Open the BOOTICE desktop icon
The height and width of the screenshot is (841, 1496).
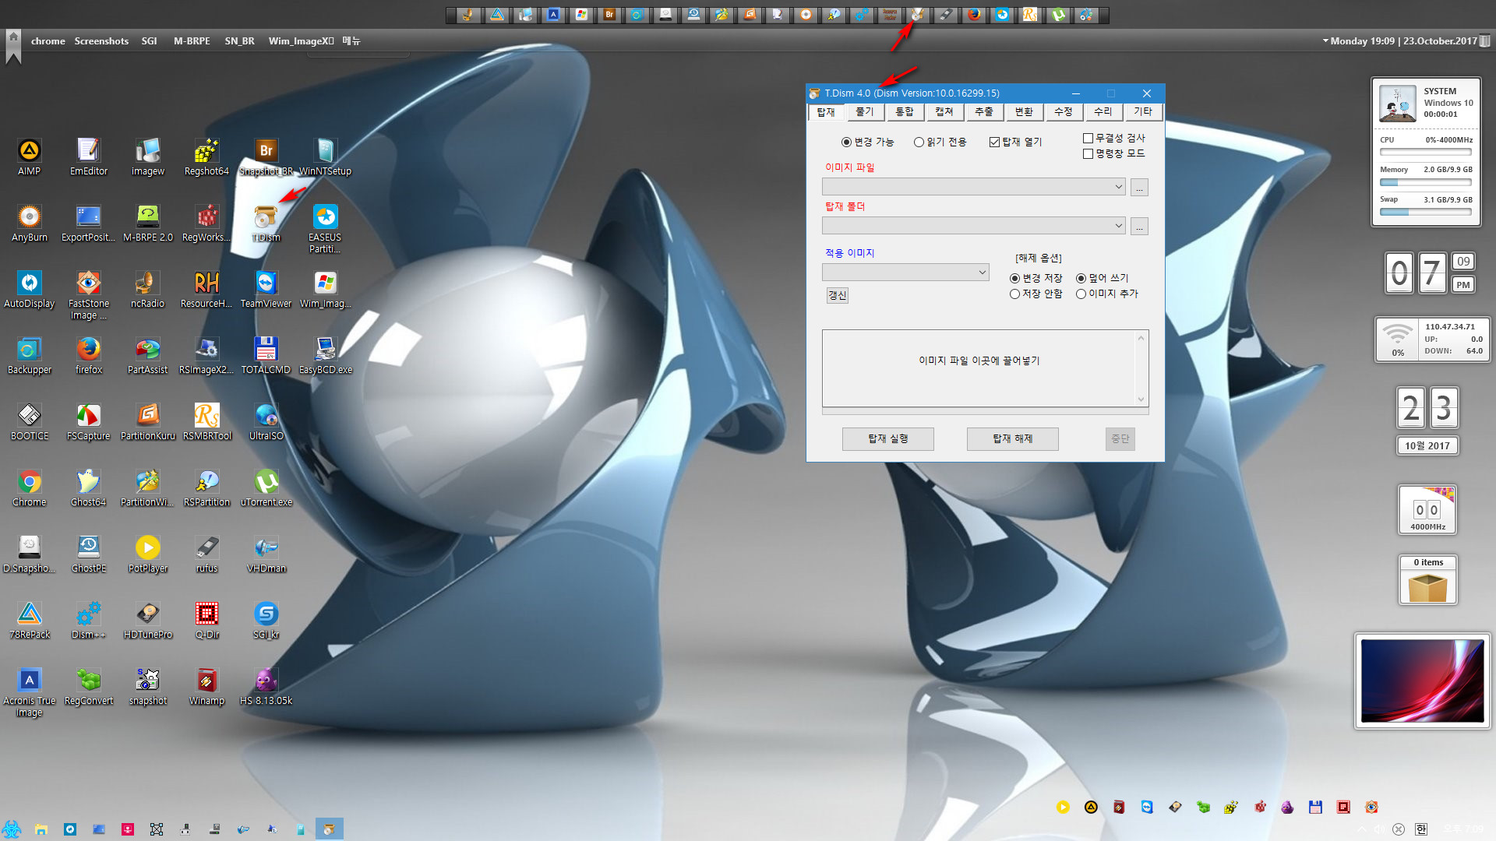[30, 421]
